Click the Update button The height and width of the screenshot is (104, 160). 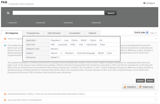[140, 81]
